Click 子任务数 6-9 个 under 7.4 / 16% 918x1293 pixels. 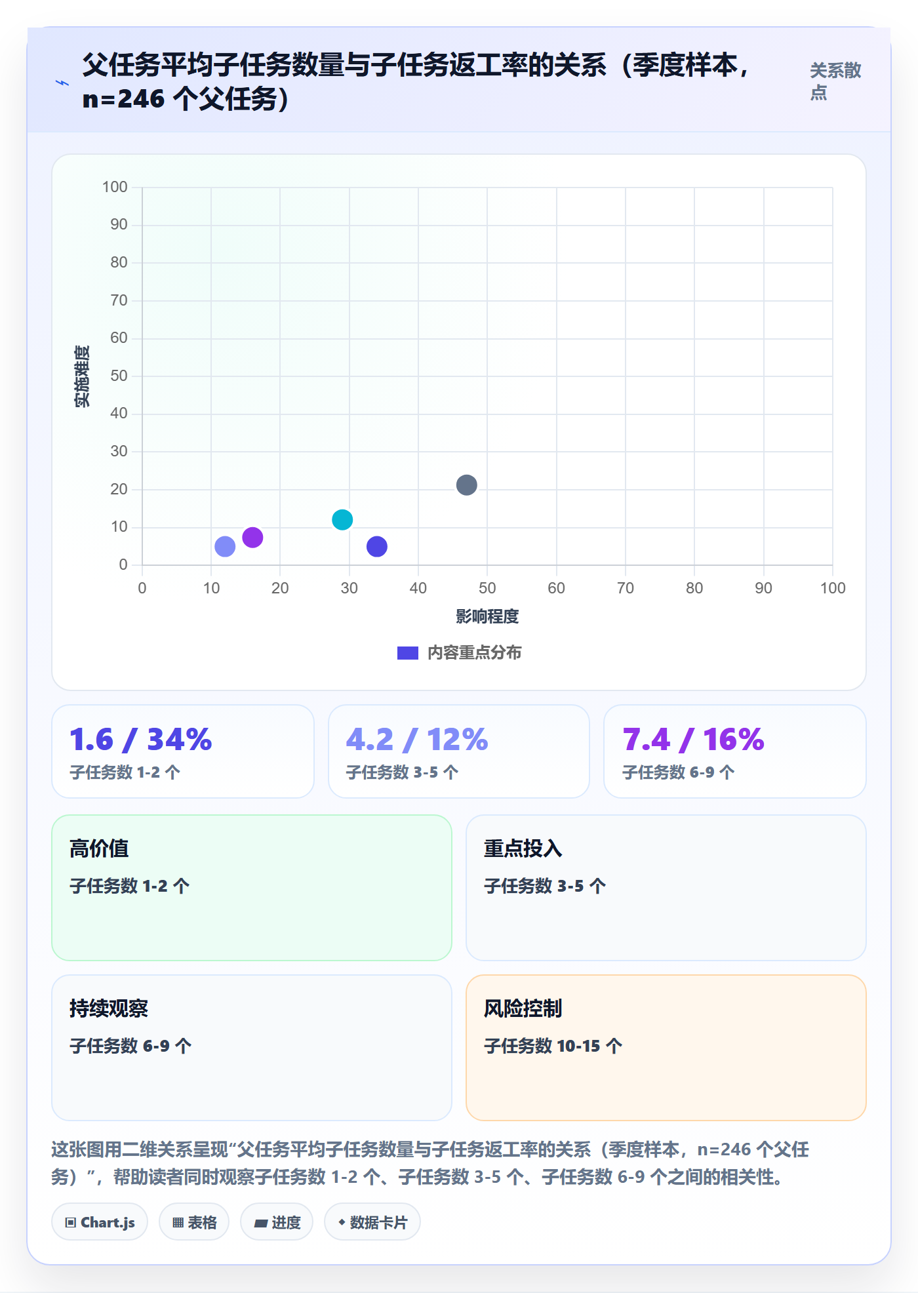click(678, 772)
